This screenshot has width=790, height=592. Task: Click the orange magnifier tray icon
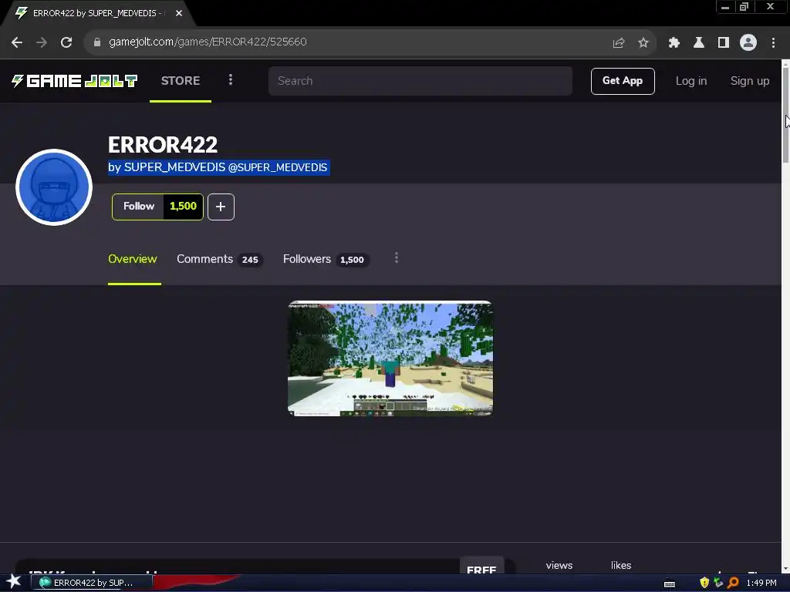click(733, 583)
